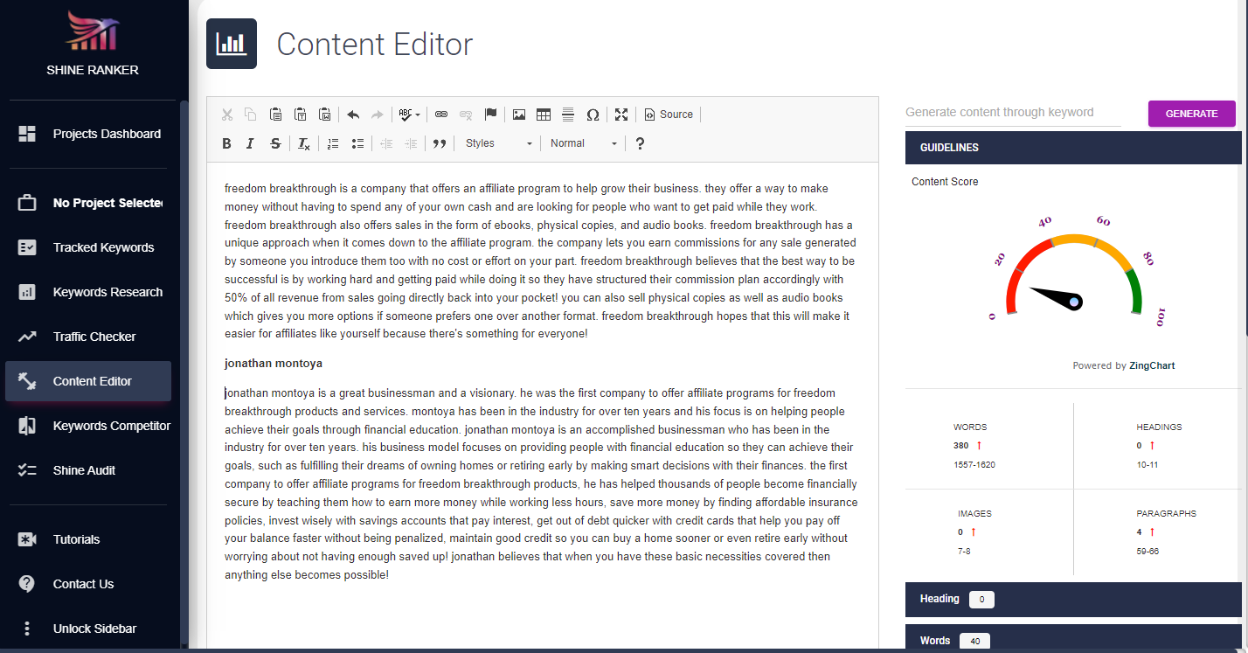Click the Guidelines panel header

pos(1073,148)
